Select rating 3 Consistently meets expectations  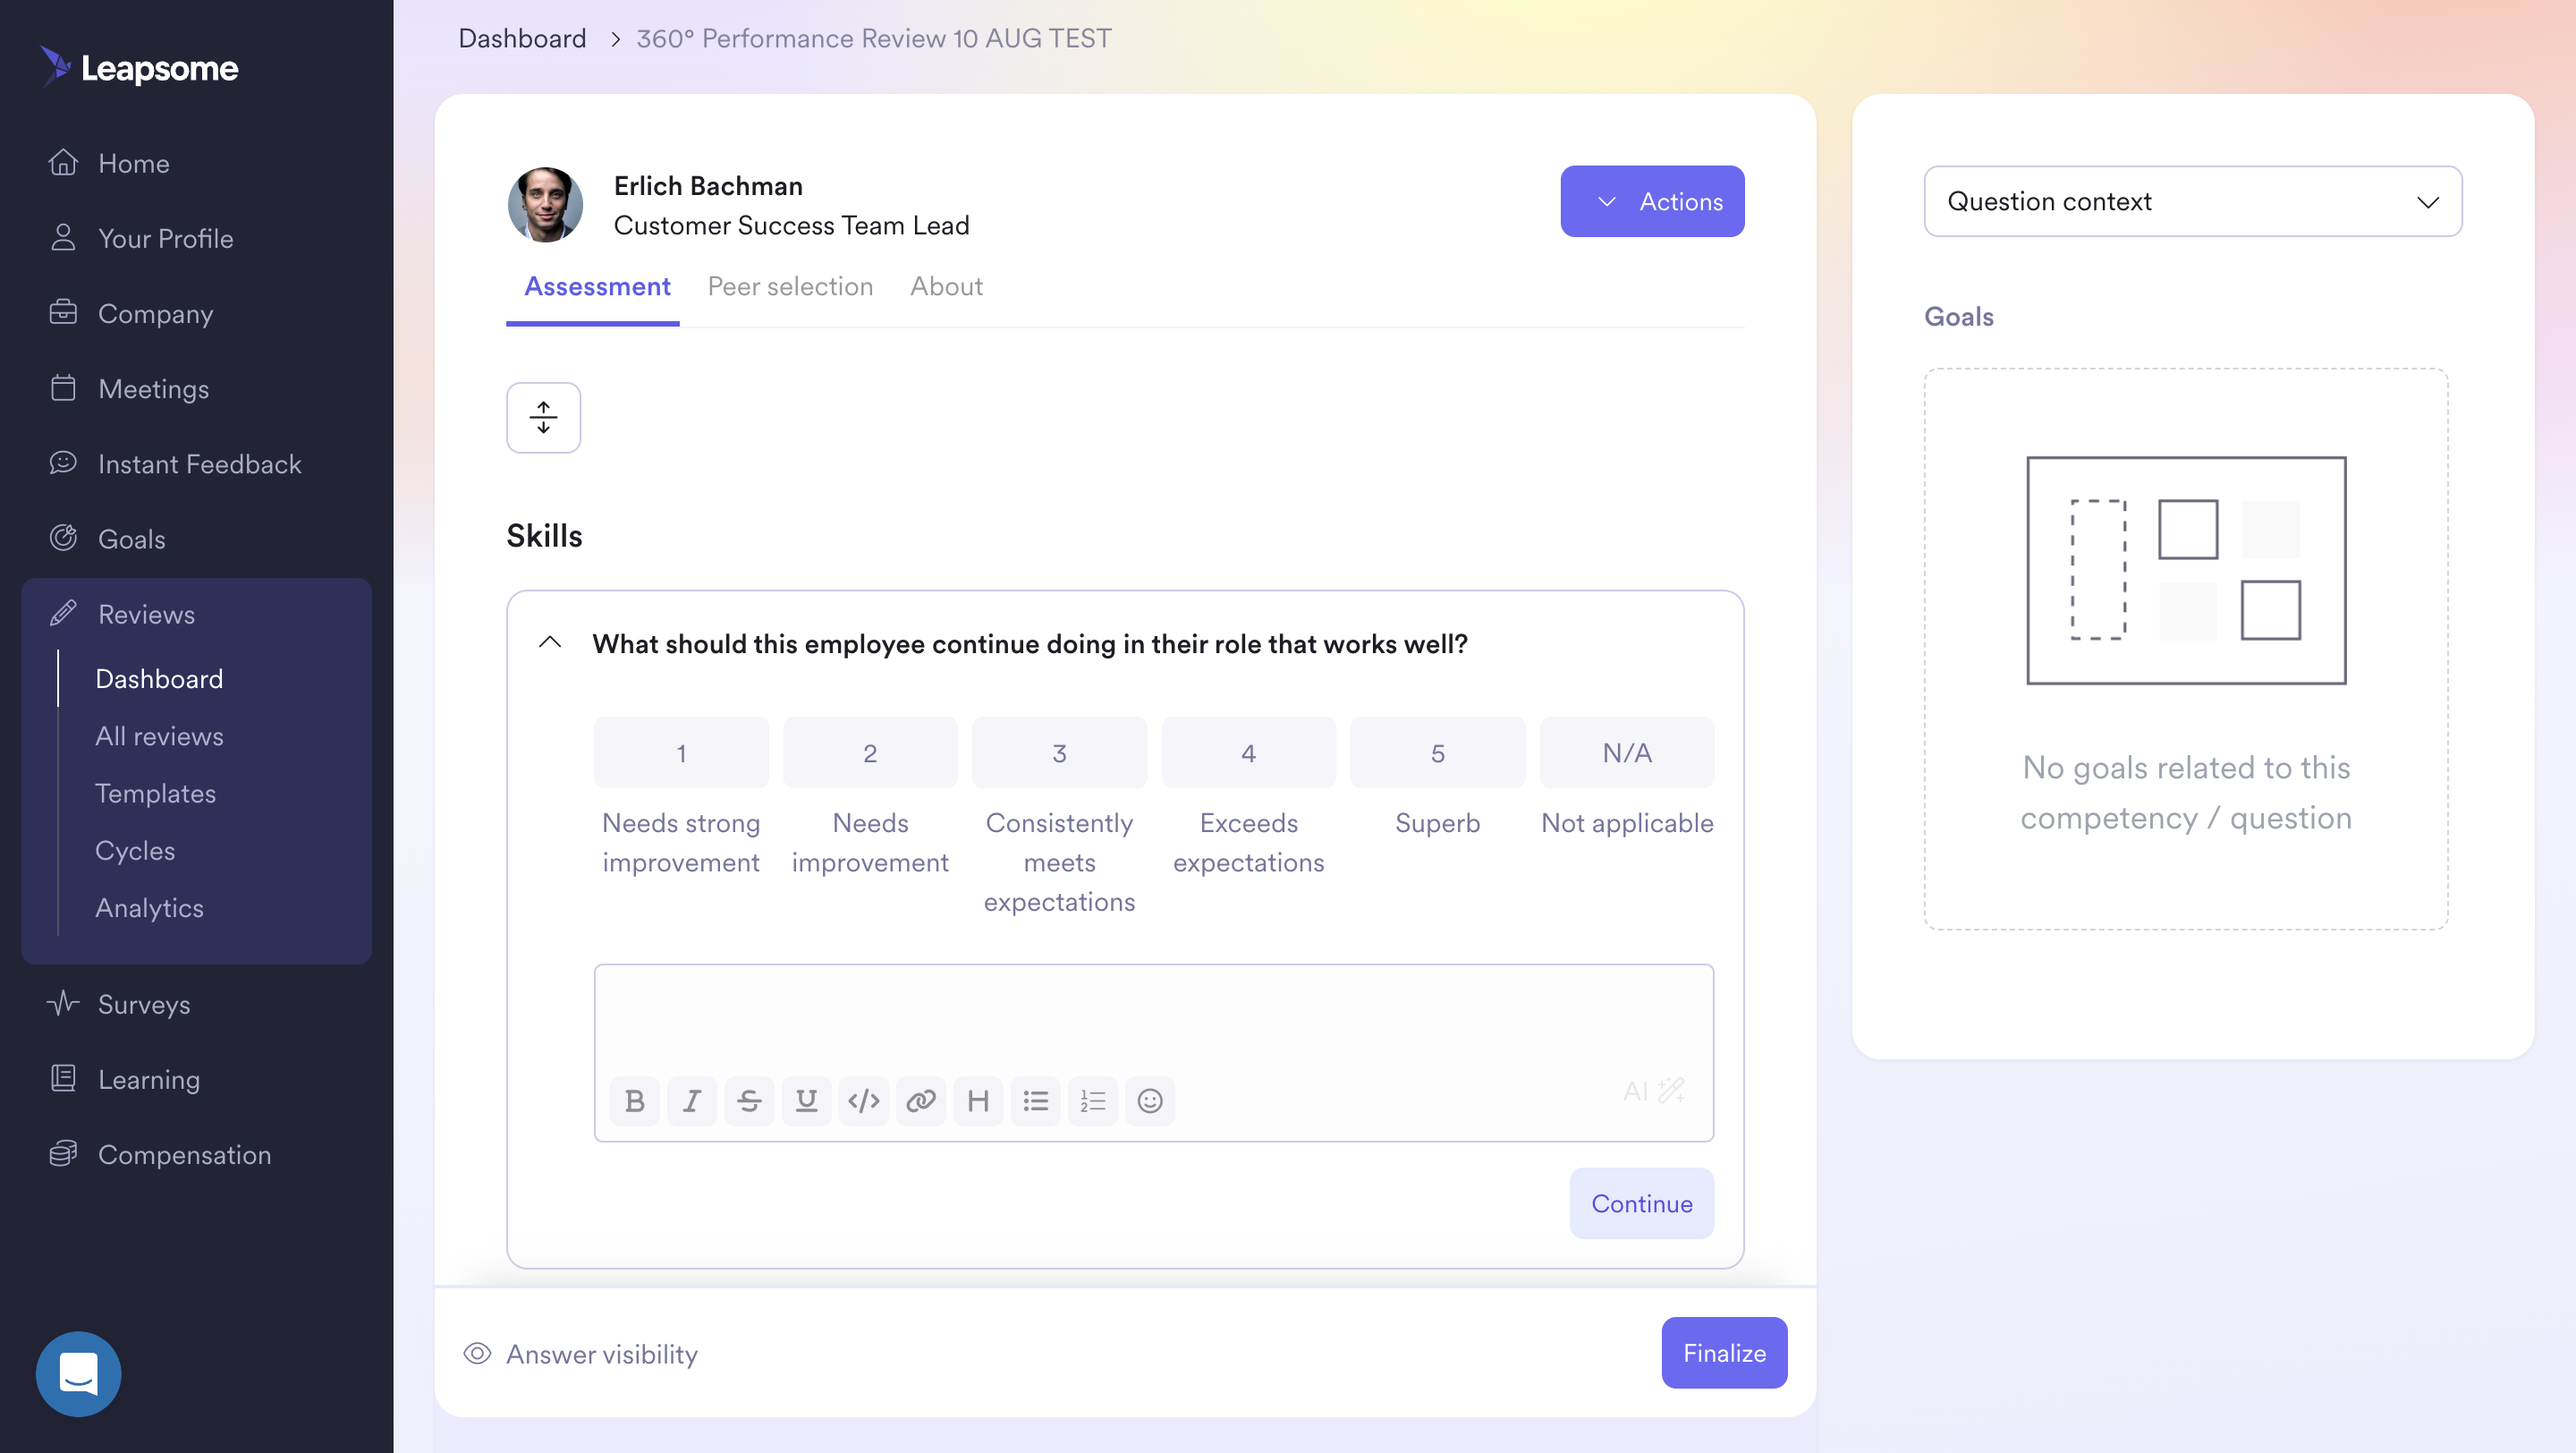tap(1059, 752)
